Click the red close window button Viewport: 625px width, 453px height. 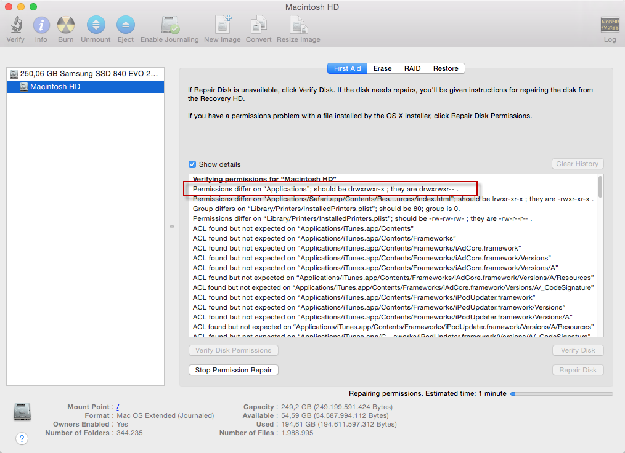coord(9,7)
